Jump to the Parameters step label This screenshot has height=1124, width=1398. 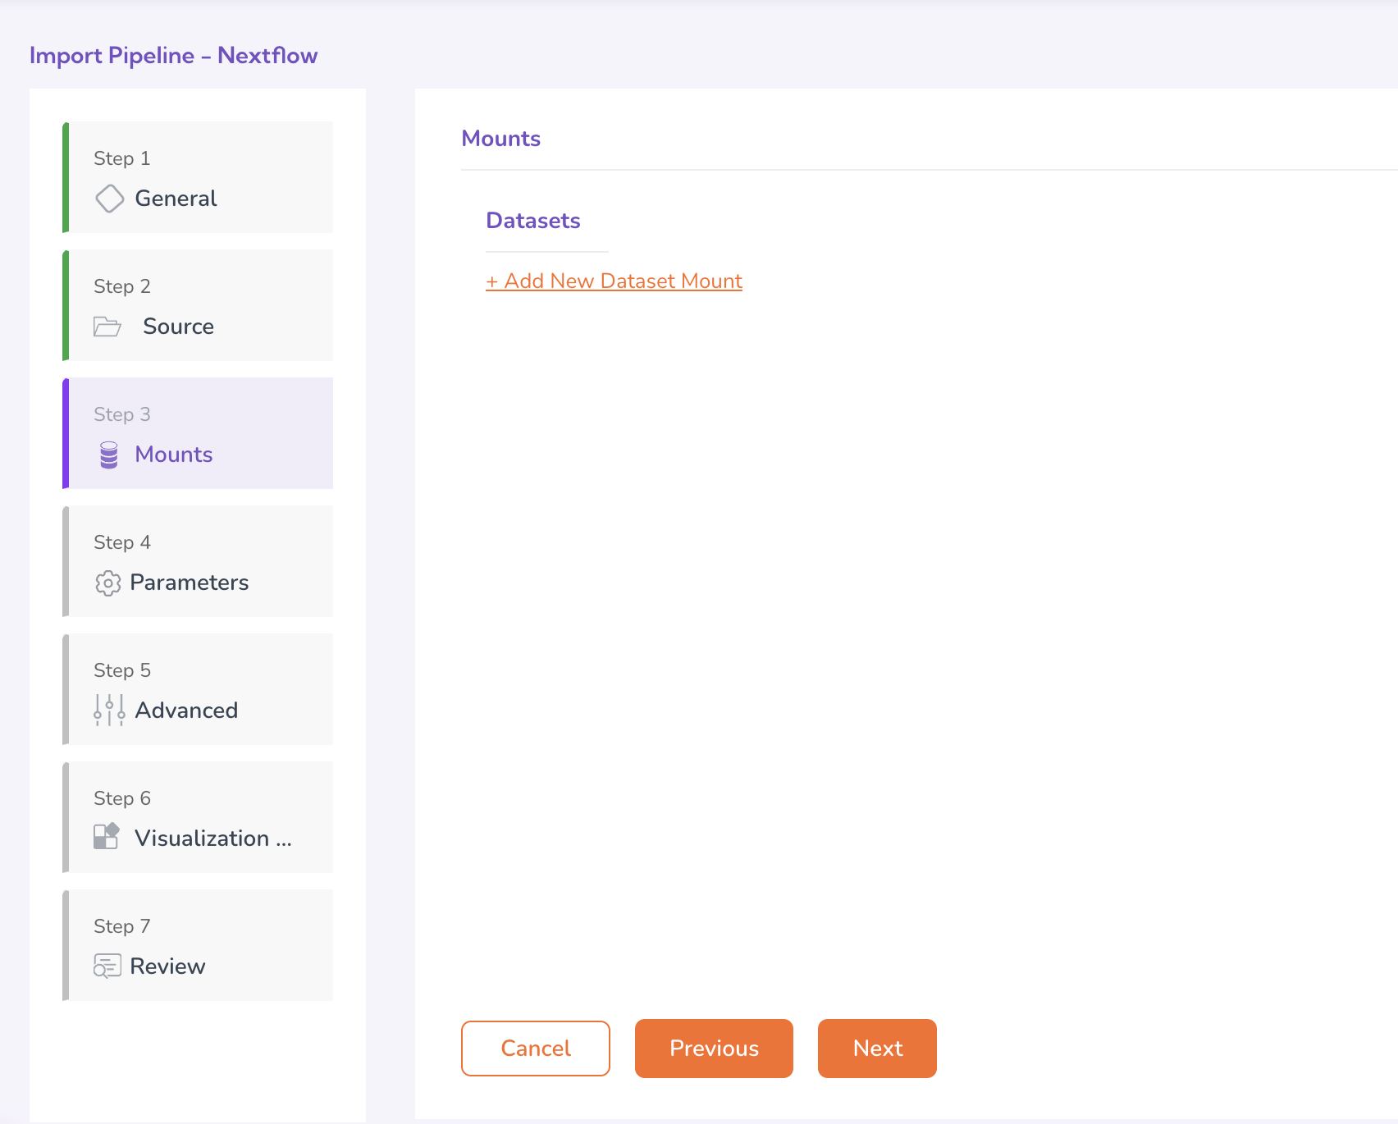189,583
